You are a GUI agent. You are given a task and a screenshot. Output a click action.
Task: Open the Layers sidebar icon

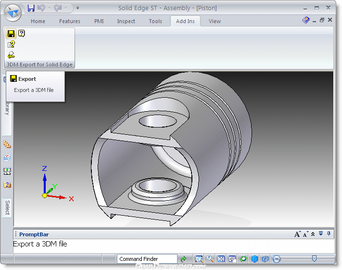point(7,158)
